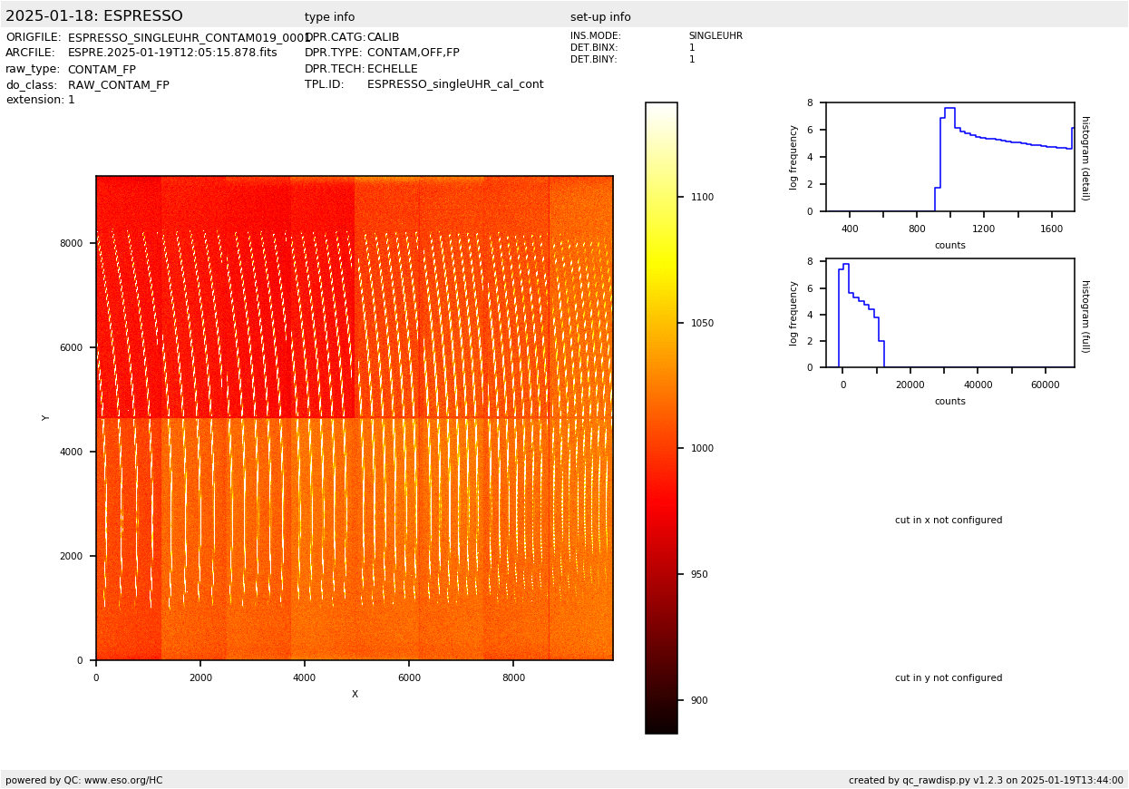
Task: Click the DPR.TYPE value CONTAM,OFF,FP
Action: pos(413,54)
